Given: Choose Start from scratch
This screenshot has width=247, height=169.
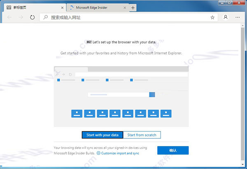Looking at the screenshot, I should [142, 135].
